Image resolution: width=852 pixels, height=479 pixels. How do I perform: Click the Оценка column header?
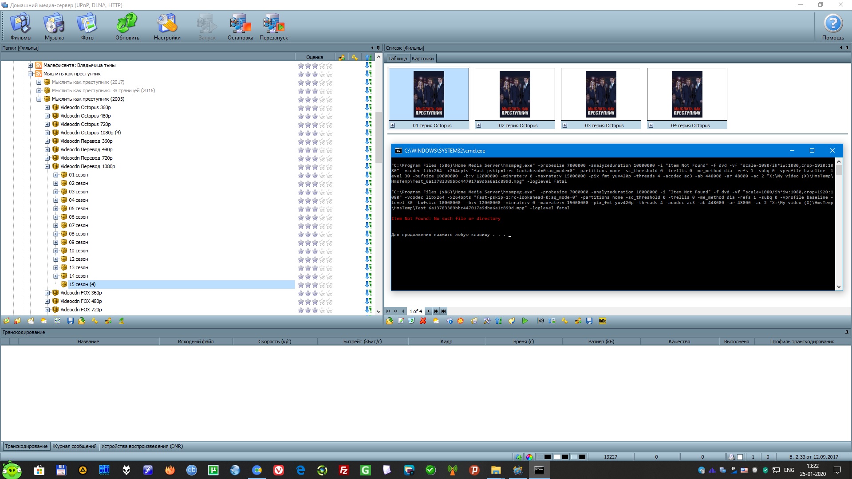tap(314, 57)
